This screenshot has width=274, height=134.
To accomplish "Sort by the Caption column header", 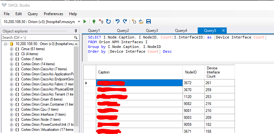I will tap(139, 72).
